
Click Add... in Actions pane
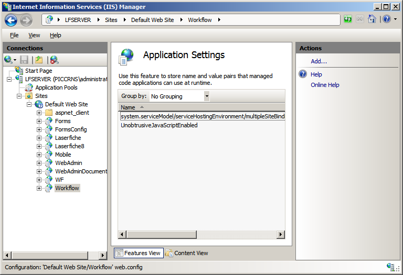pyautogui.click(x=319, y=61)
